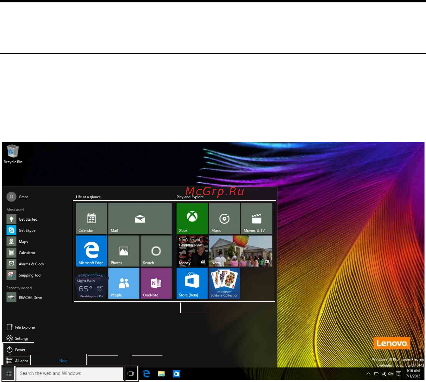Open Task View on the taskbar
Screen dimensions: 426x382
pos(131,374)
